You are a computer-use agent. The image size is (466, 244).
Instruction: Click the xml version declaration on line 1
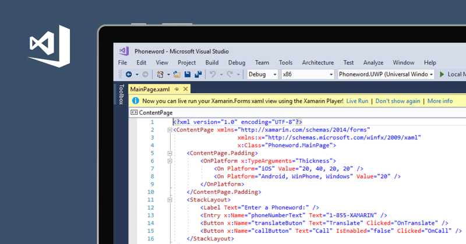[x=238, y=122]
